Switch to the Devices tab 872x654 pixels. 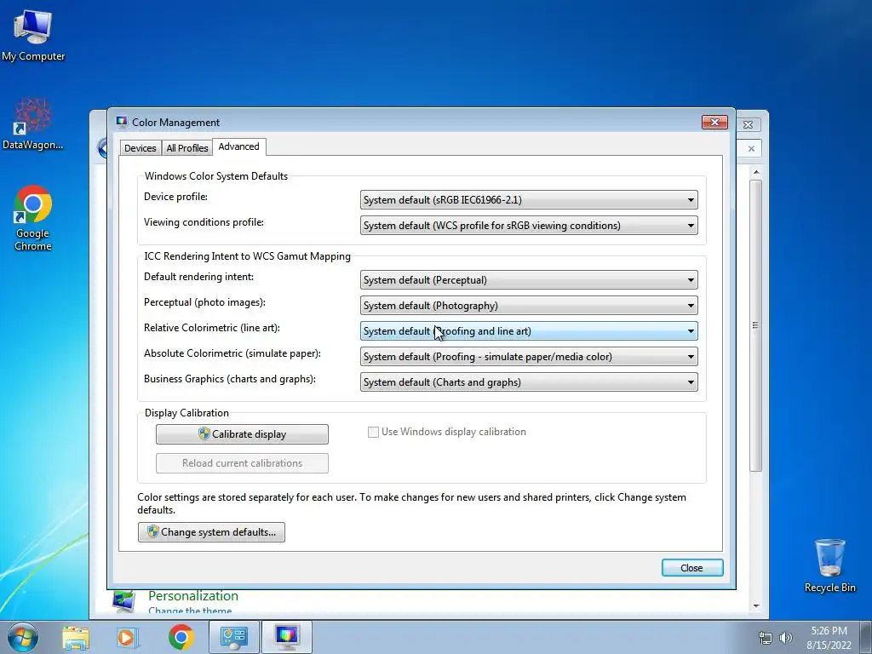(141, 148)
